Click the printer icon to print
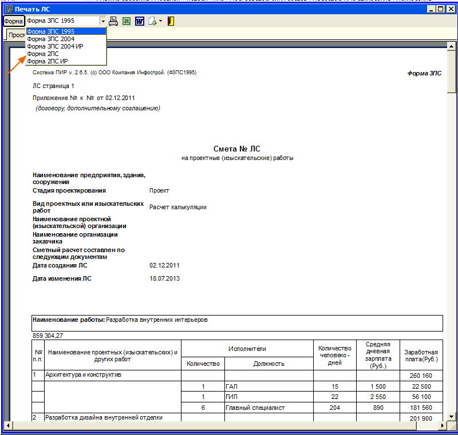458x435 pixels. (x=113, y=21)
